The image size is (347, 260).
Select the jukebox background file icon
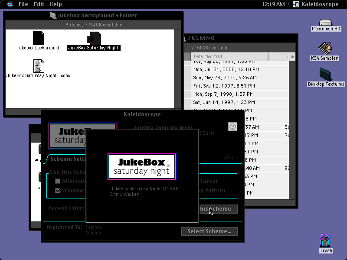39,38
